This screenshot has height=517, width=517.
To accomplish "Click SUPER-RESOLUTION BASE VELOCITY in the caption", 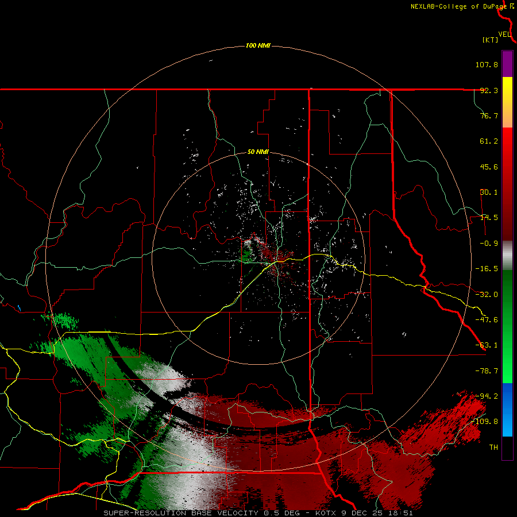I will [181, 513].
